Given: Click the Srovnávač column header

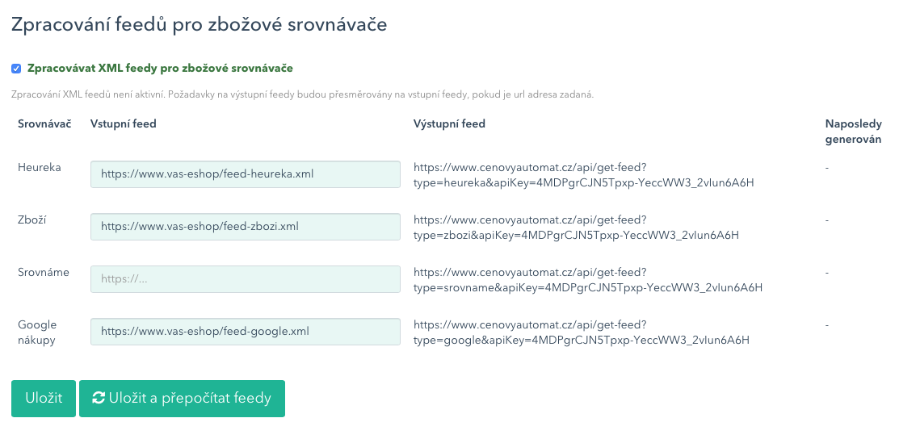Looking at the screenshot, I should click(x=44, y=123).
